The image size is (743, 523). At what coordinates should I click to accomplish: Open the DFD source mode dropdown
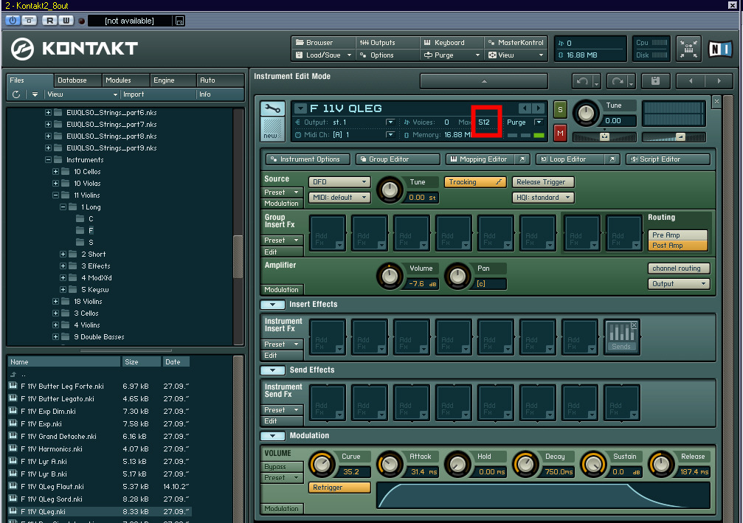click(x=339, y=182)
